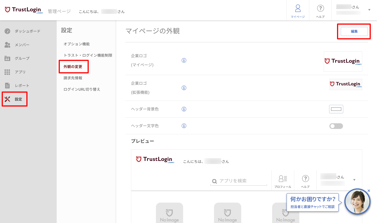
Task: Open the ヘッダー背景色 color swatch
Action: click(336, 109)
